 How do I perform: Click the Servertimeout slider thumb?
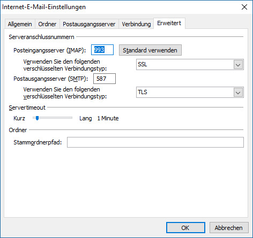(37, 118)
